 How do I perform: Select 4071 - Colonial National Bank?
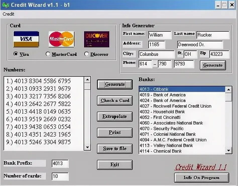tap(182, 134)
